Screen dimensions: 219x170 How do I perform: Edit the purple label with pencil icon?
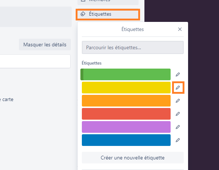[x=178, y=127]
